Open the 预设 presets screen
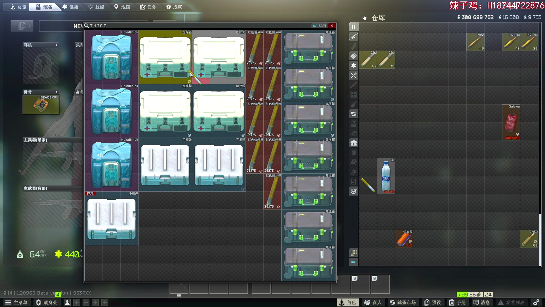Screen dimensions: 545x307 point(433,302)
